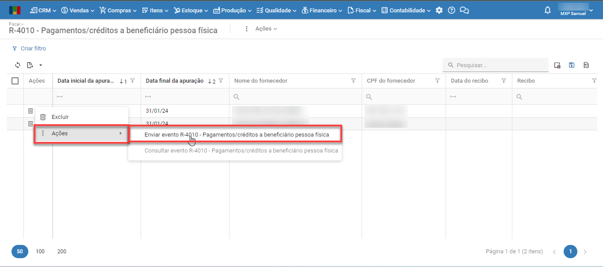
Task: Set page size to 50
Action: (x=20, y=252)
